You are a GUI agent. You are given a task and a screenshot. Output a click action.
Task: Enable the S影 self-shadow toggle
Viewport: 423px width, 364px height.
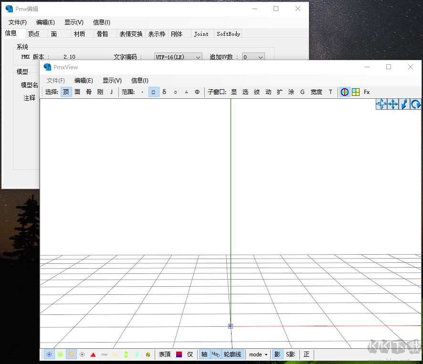coord(289,354)
